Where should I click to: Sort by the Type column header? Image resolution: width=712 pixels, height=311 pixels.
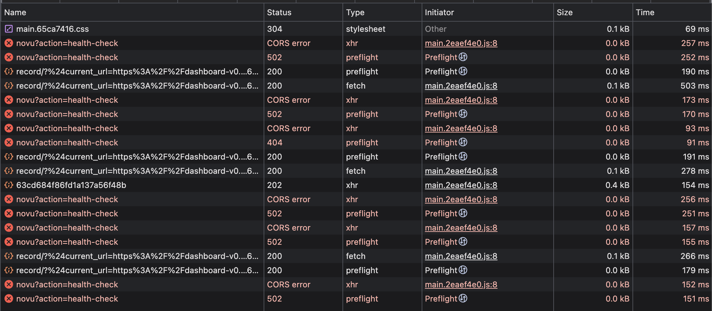pyautogui.click(x=355, y=13)
